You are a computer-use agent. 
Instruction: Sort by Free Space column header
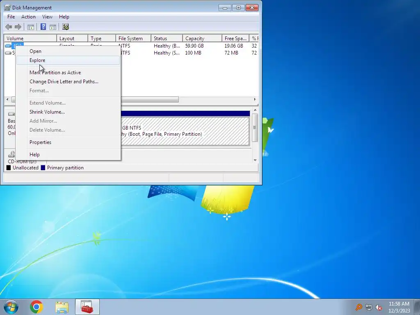[x=235, y=38]
